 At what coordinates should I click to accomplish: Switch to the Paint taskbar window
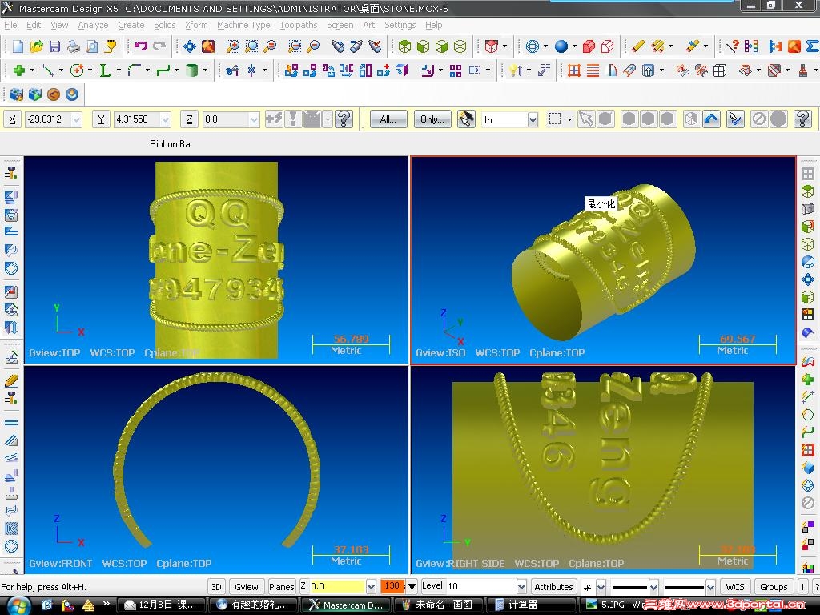click(438, 605)
